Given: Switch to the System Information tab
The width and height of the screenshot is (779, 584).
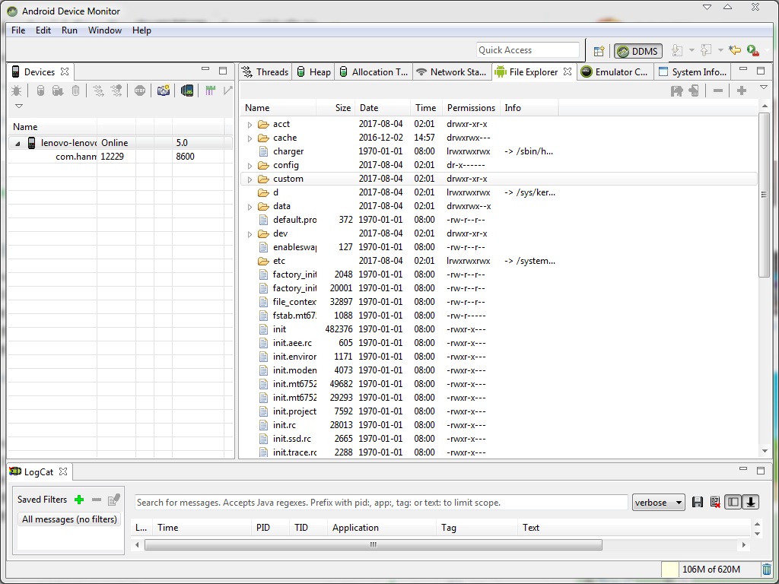Looking at the screenshot, I should click(692, 72).
